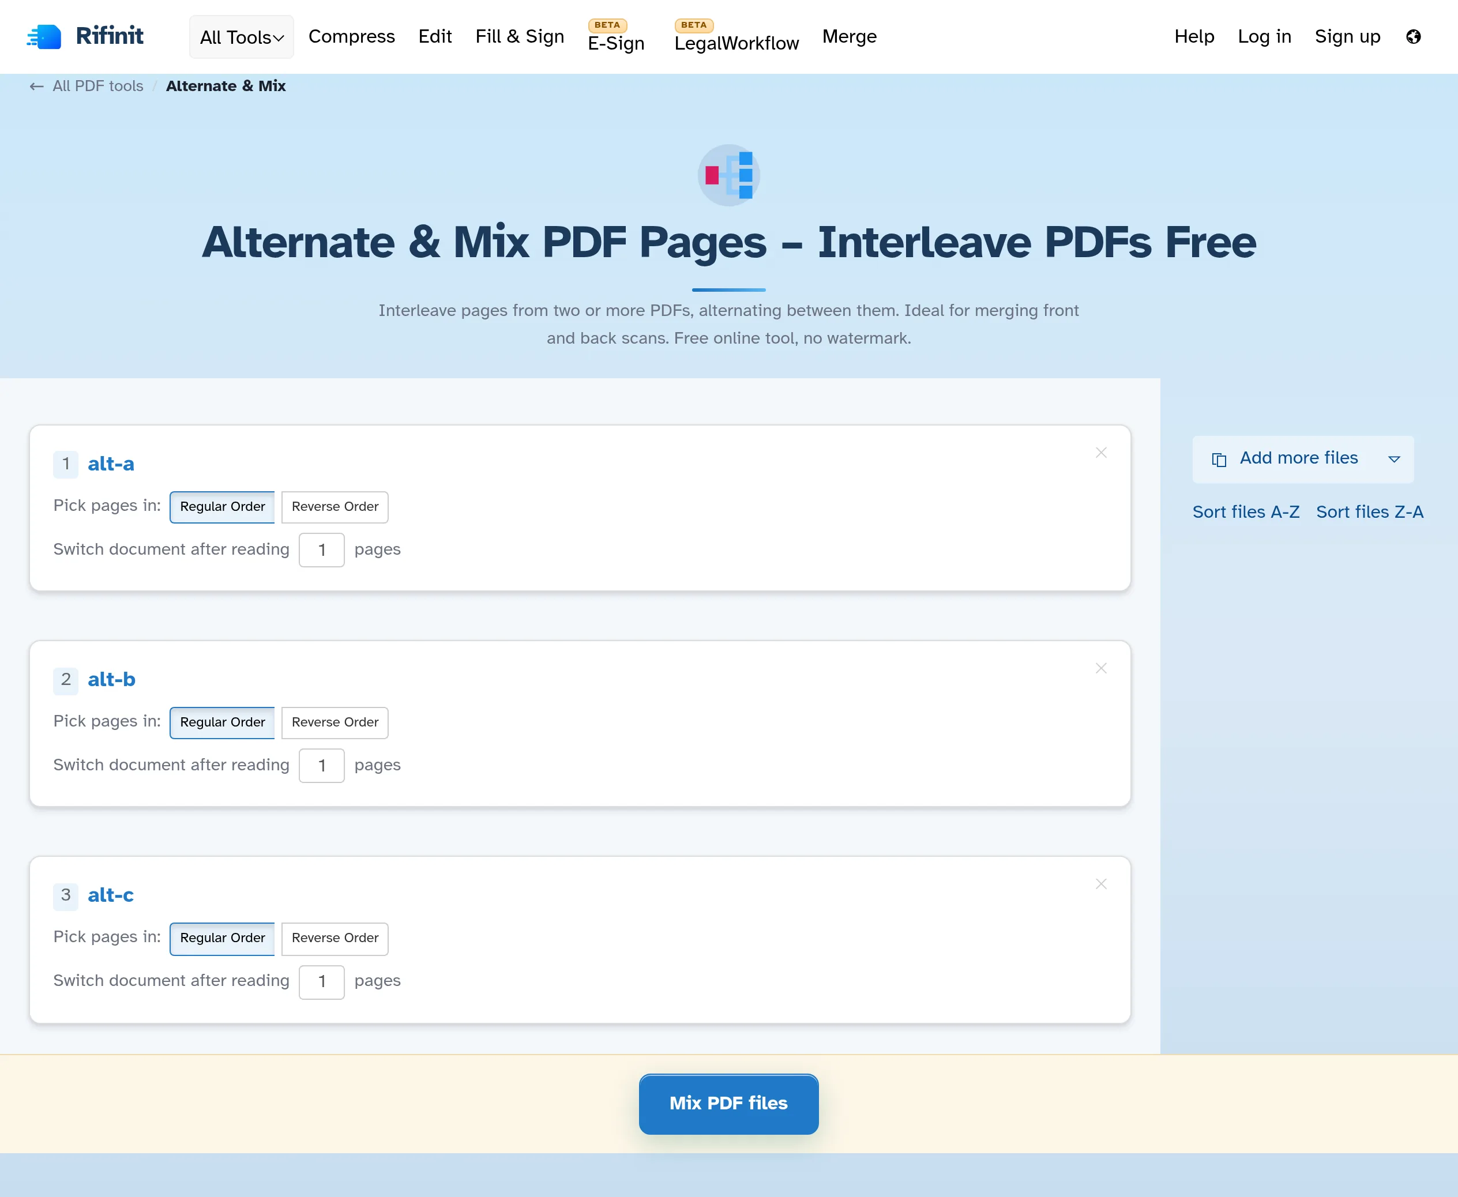Select Regular Order for alt-a
The height and width of the screenshot is (1197, 1458).
(222, 507)
